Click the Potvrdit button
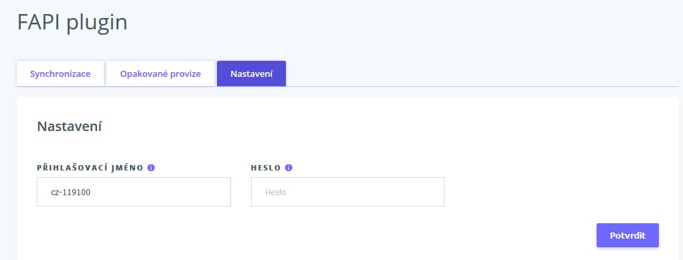The width and height of the screenshot is (683, 260). coord(627,235)
